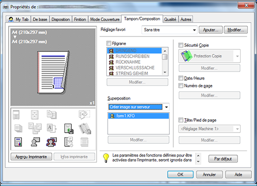Click the Aperçu Imprimante button
This screenshot has width=257, height=186.
31,157
